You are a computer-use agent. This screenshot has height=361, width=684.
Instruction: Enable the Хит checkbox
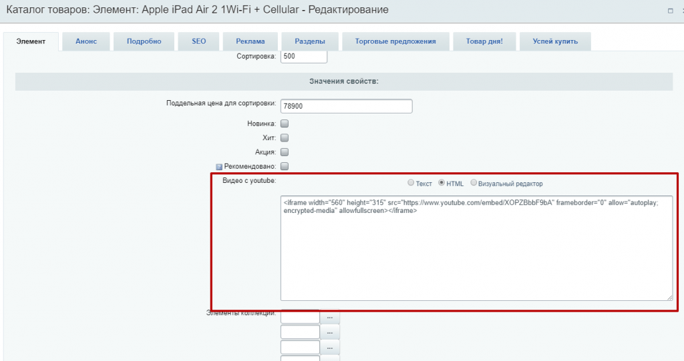[285, 137]
